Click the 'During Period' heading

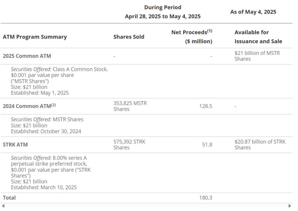163,7
